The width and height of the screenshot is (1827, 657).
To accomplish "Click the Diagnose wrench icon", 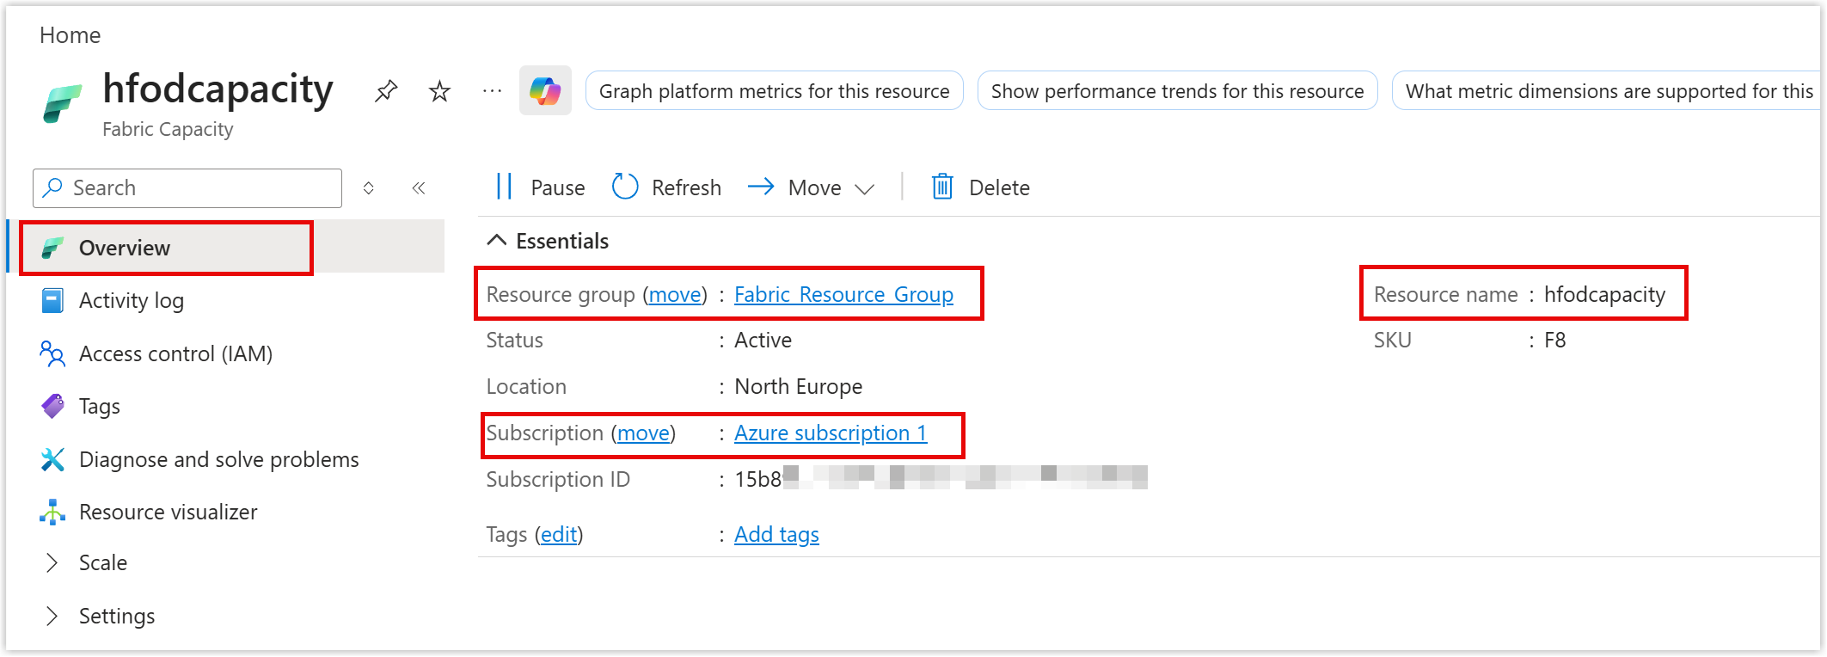I will [x=52, y=459].
